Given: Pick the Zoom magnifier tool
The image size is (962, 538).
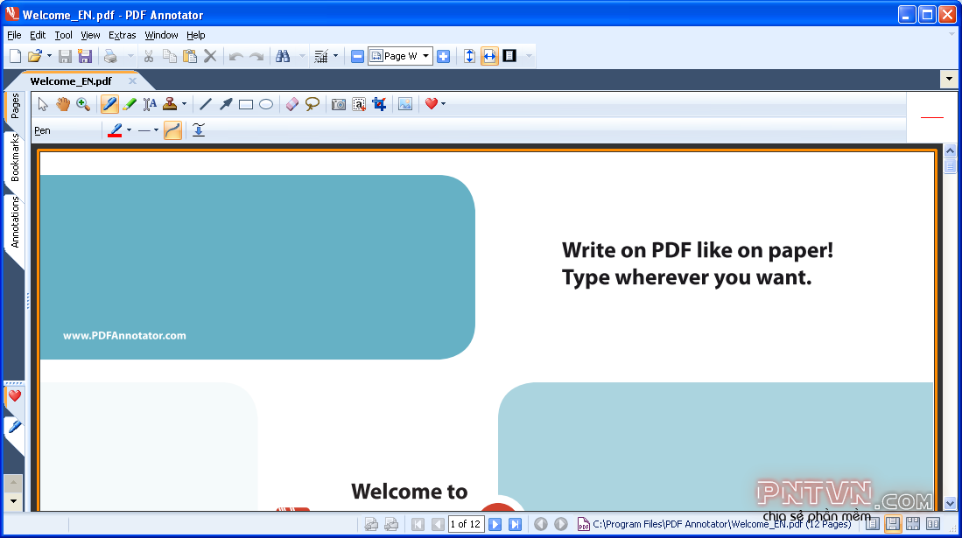Looking at the screenshot, I should pos(83,104).
